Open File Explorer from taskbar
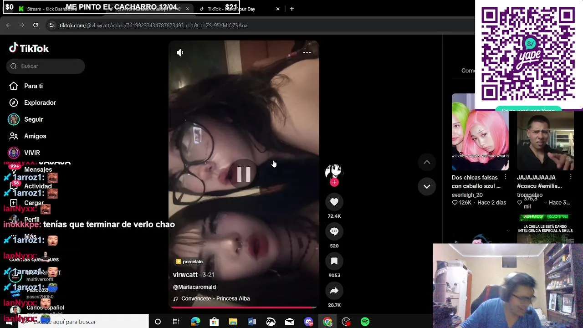This screenshot has height=328, width=583. (233, 322)
